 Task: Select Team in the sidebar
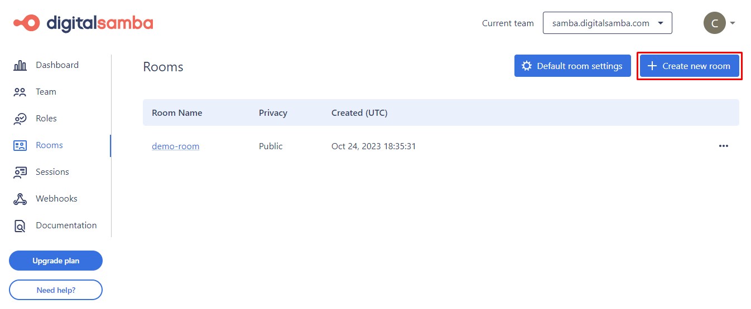46,92
